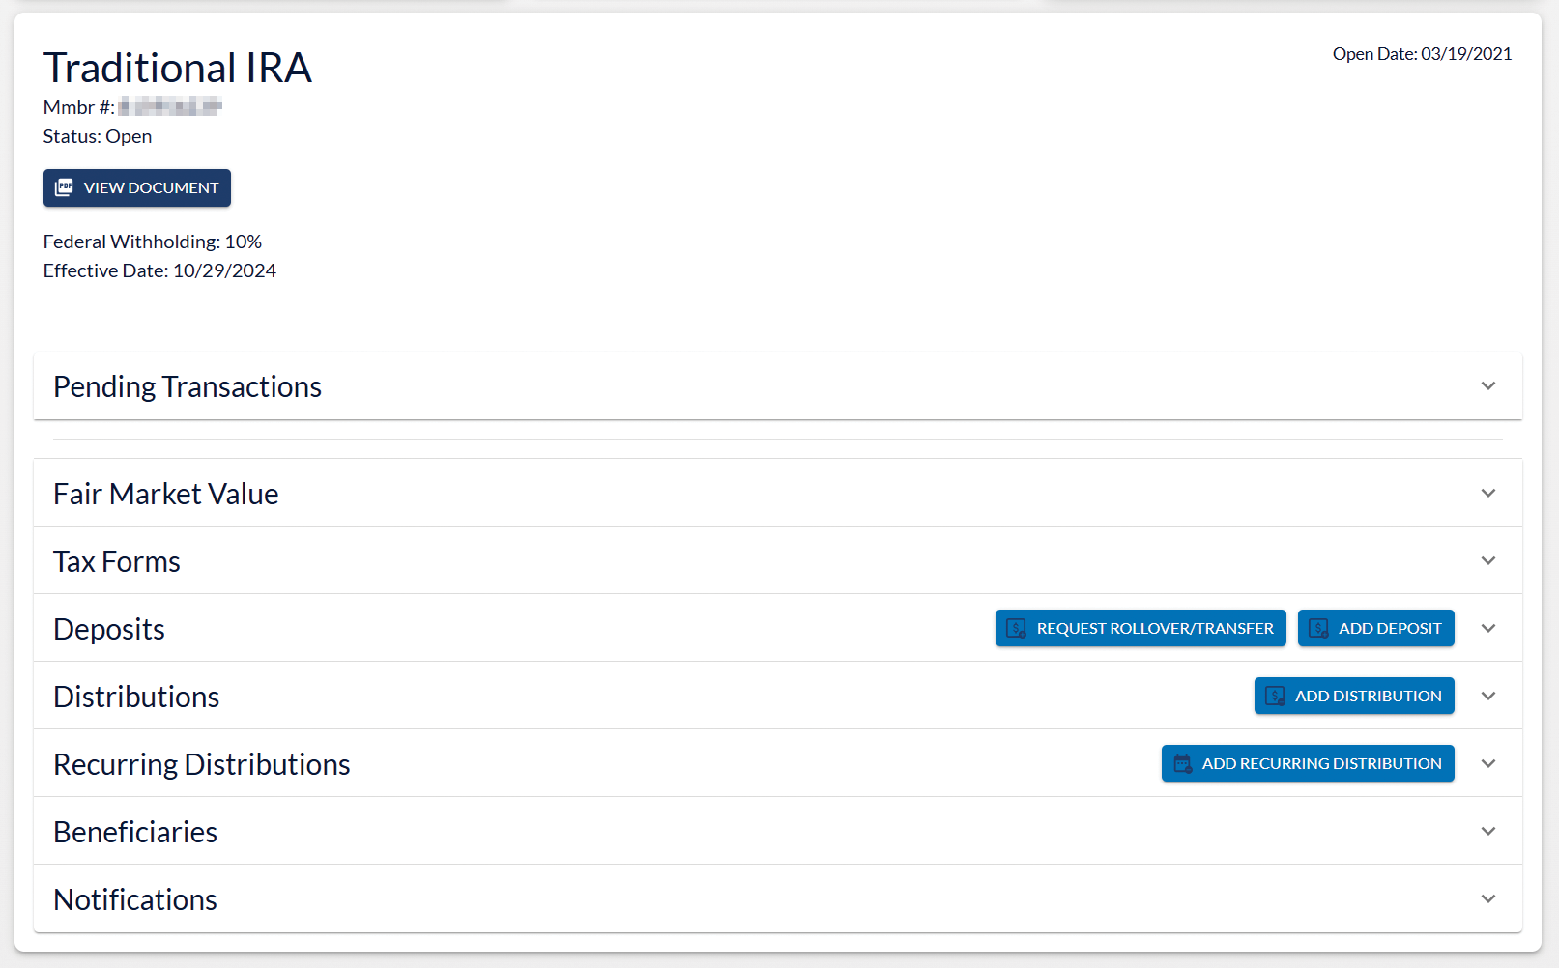This screenshot has width=1559, height=968.
Task: Expand the Notifications section chevron
Action: [x=1487, y=899]
